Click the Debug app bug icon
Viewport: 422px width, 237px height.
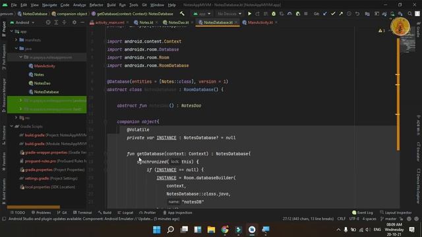tap(274, 14)
